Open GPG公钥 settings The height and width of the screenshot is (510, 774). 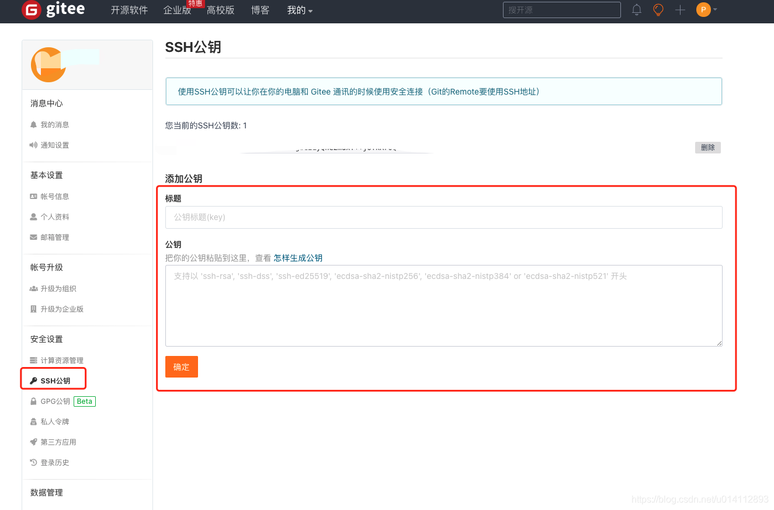tap(55, 401)
